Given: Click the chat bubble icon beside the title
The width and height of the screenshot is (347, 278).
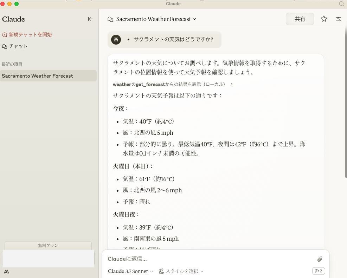Looking at the screenshot, I should click(110, 19).
